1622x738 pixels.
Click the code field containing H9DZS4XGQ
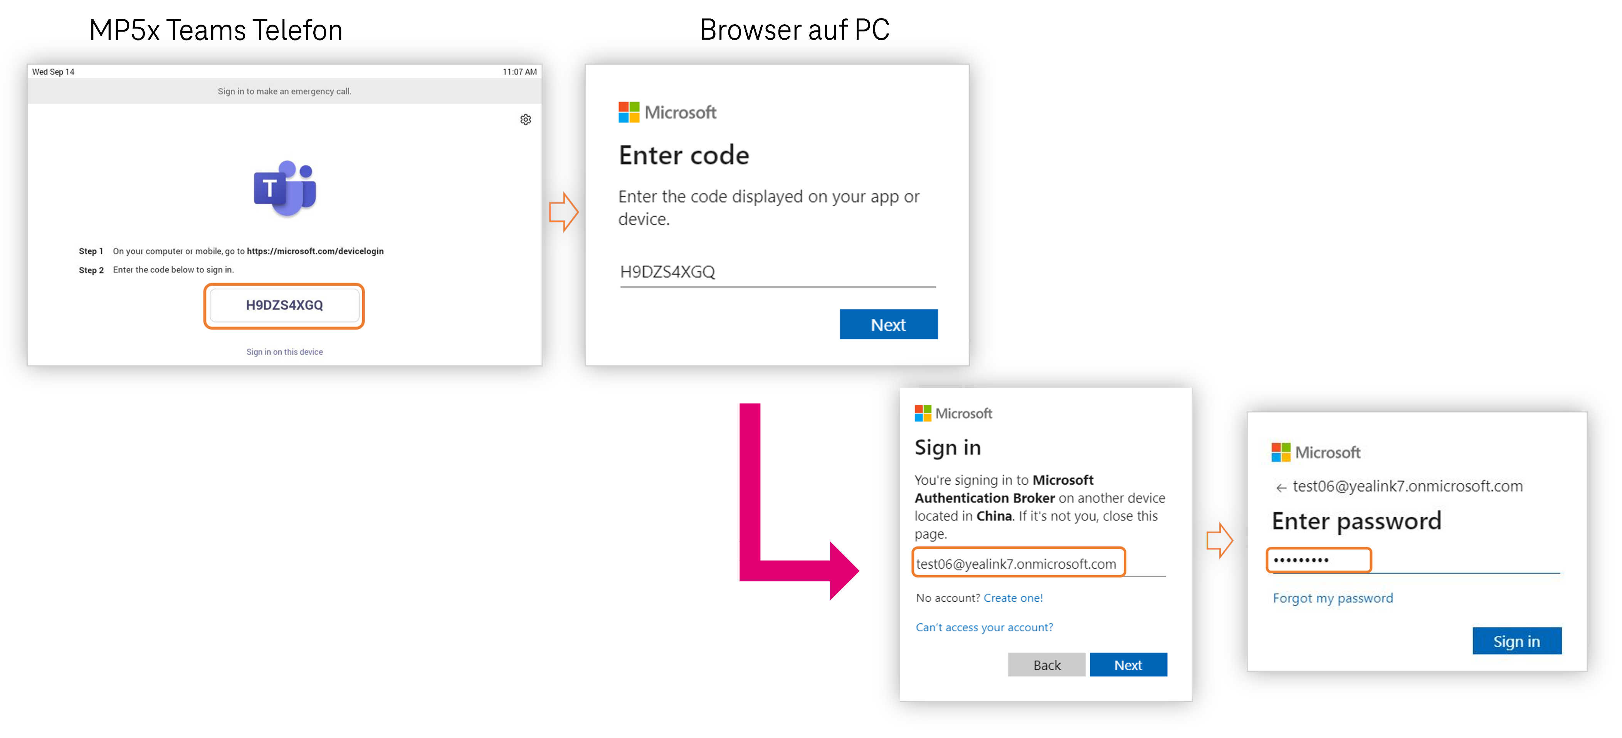click(x=777, y=272)
